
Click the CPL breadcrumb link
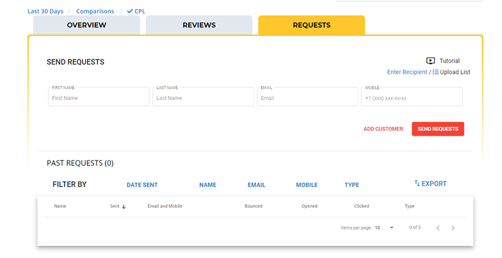(x=140, y=11)
